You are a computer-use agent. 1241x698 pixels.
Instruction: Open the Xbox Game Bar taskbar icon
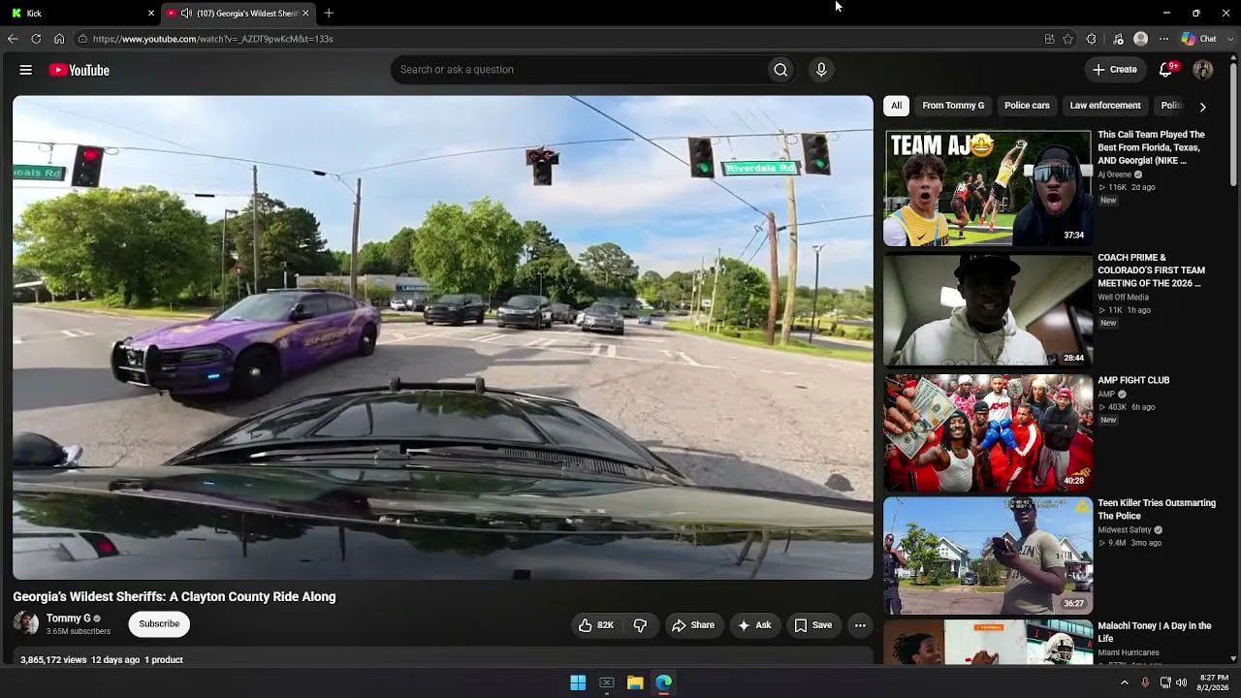[607, 682]
